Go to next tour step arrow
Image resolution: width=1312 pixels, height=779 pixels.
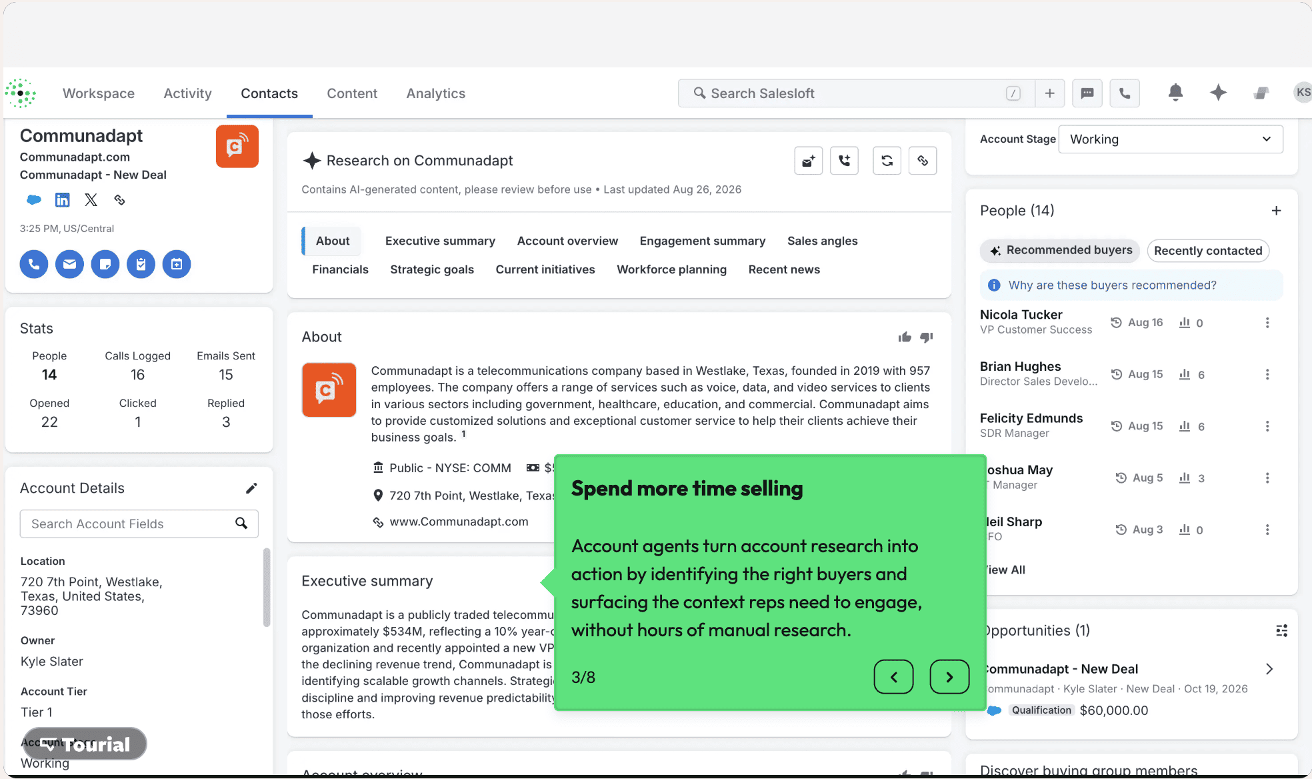[x=949, y=677]
